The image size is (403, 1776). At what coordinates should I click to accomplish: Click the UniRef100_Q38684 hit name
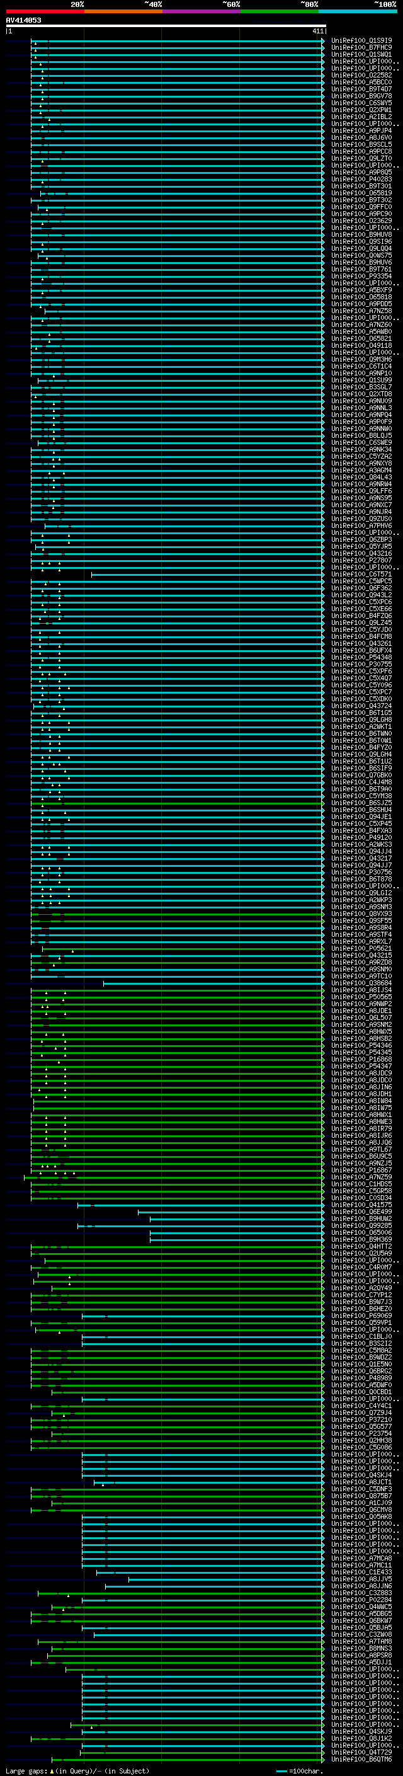point(361,983)
